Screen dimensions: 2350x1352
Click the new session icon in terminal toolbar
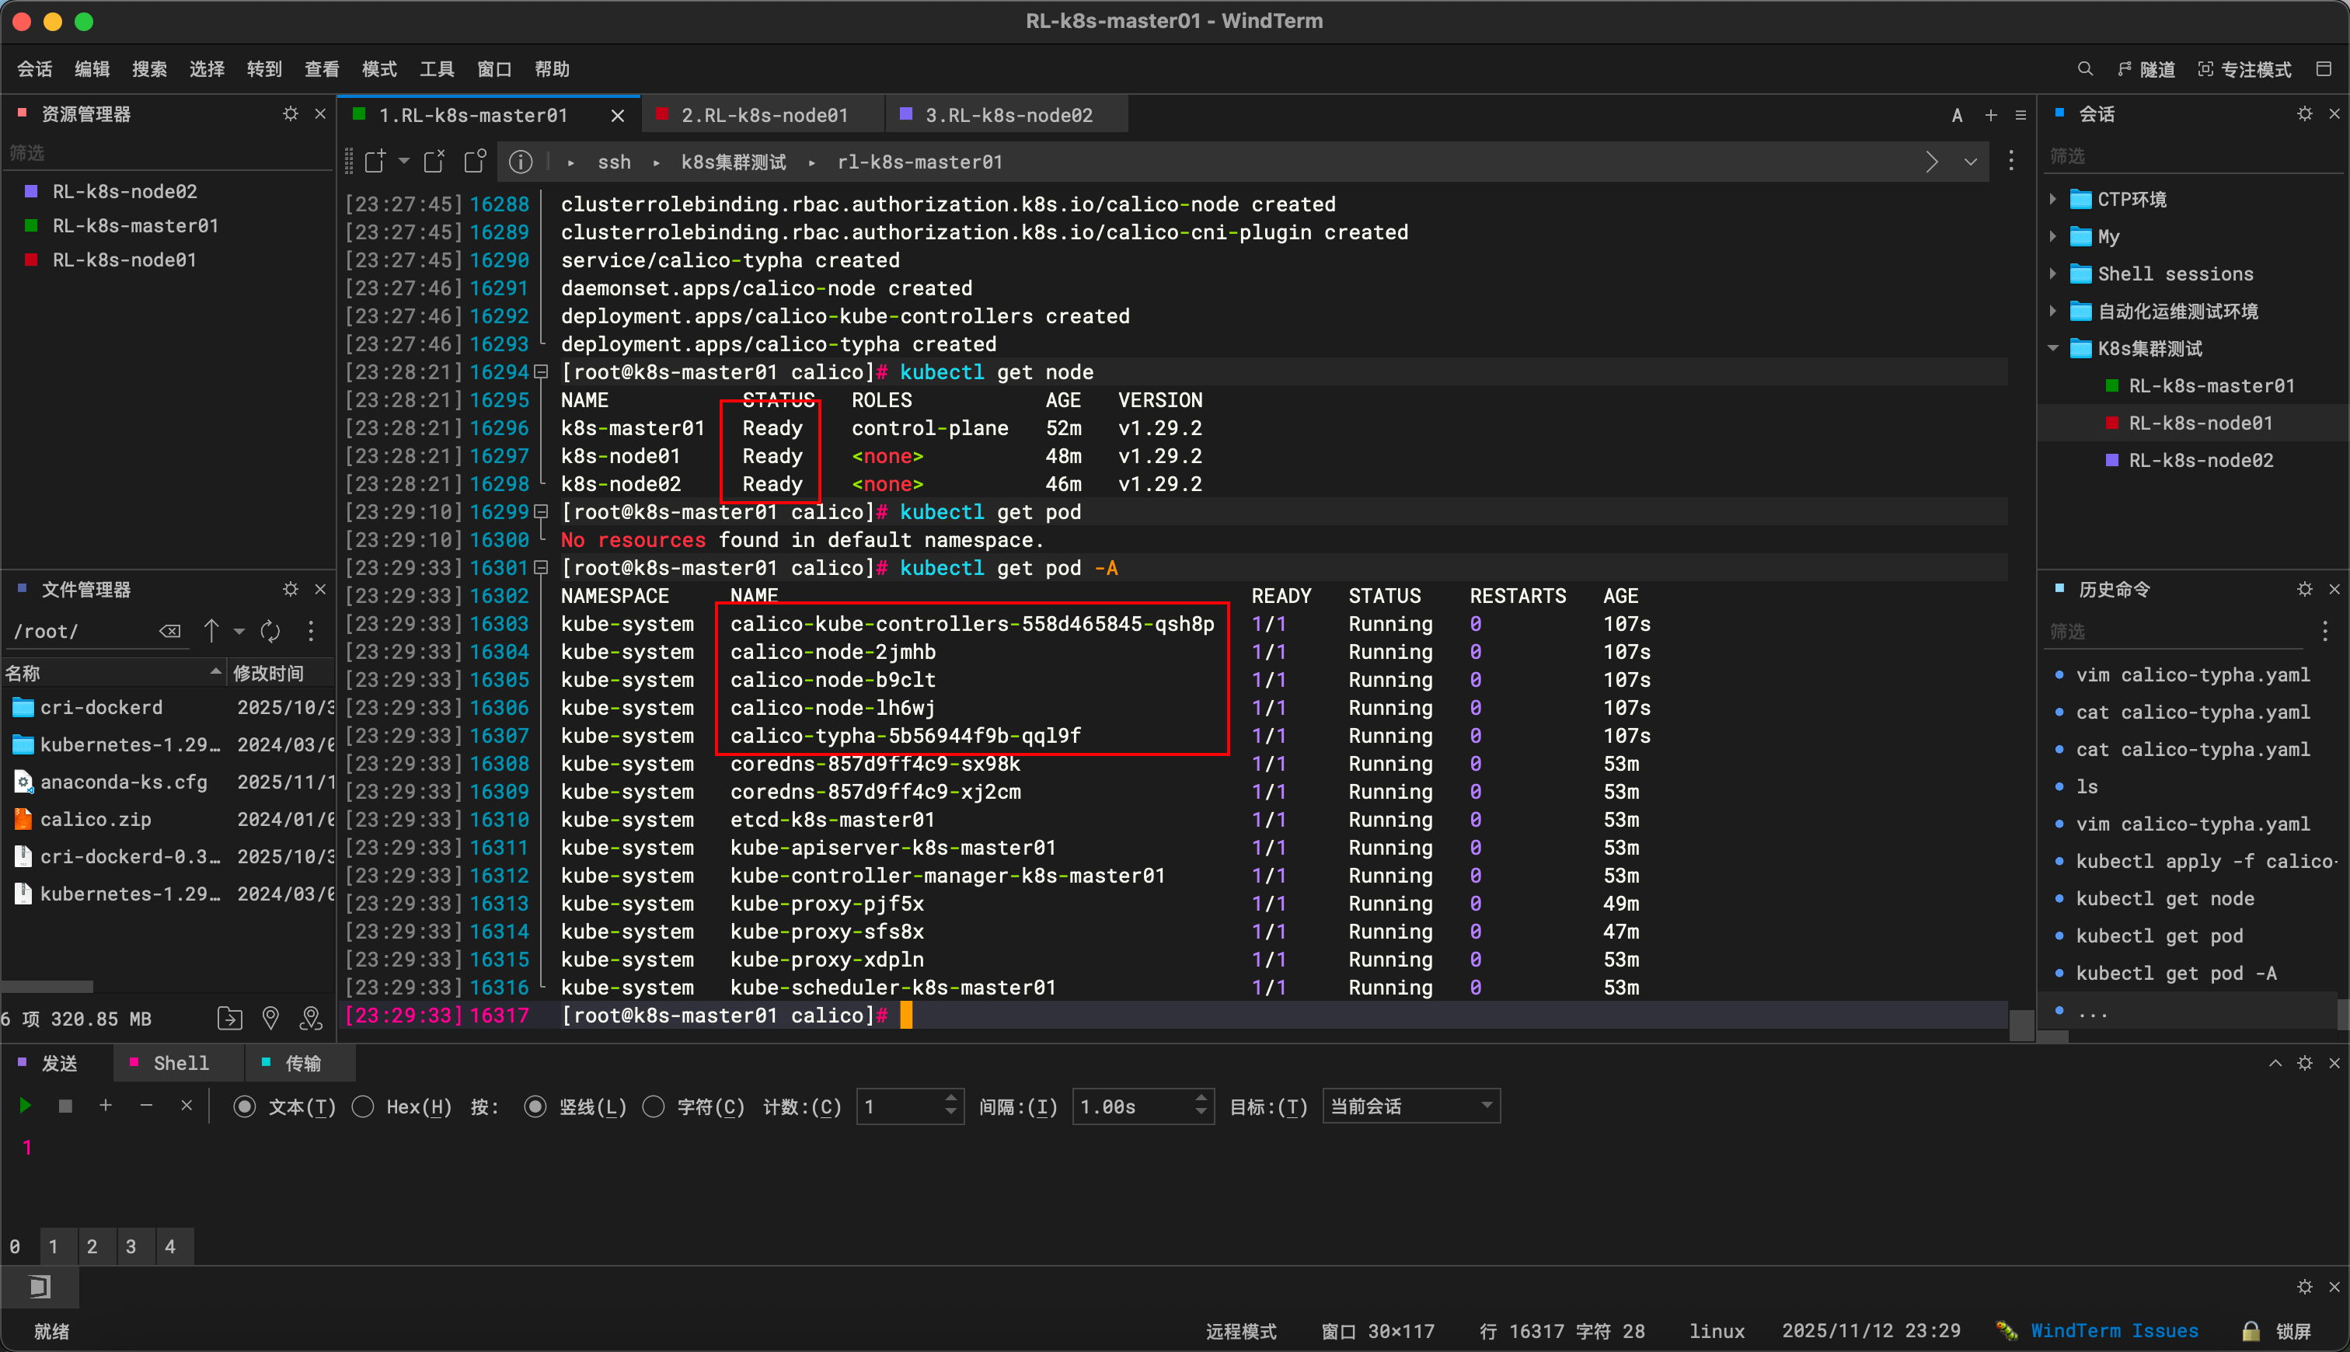[375, 162]
